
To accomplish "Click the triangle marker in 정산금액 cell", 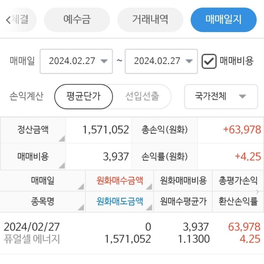I will pyautogui.click(x=62, y=139).
